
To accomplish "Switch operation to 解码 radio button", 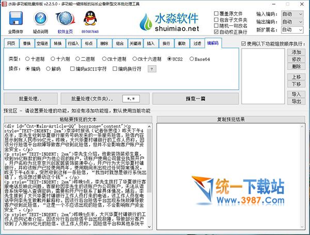I will click(48, 69).
